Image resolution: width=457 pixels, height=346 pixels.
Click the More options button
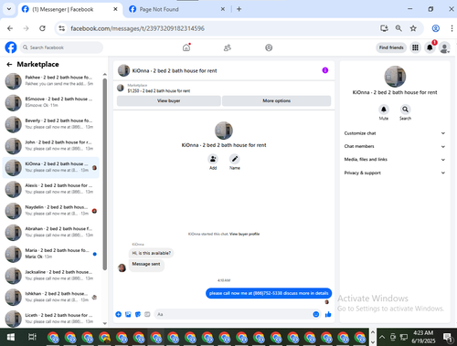point(276,100)
